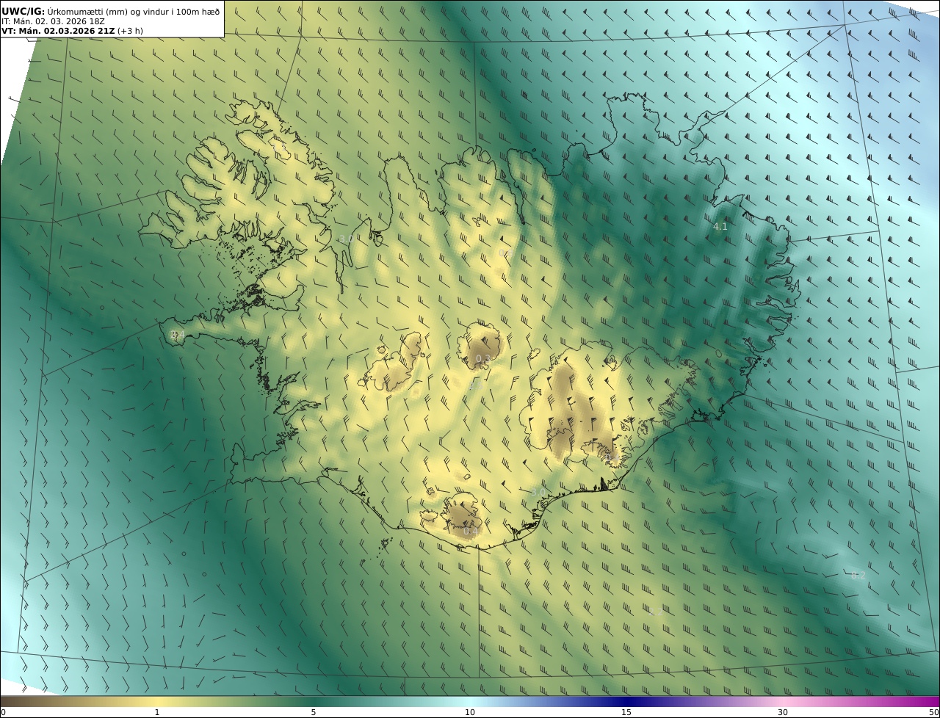Click the colorbar tick label '5'
The width and height of the screenshot is (940, 718).
[314, 712]
